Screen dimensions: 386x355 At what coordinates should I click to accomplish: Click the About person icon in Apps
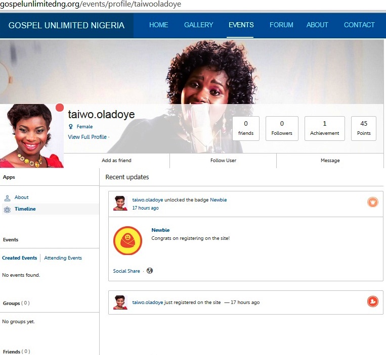pos(7,198)
